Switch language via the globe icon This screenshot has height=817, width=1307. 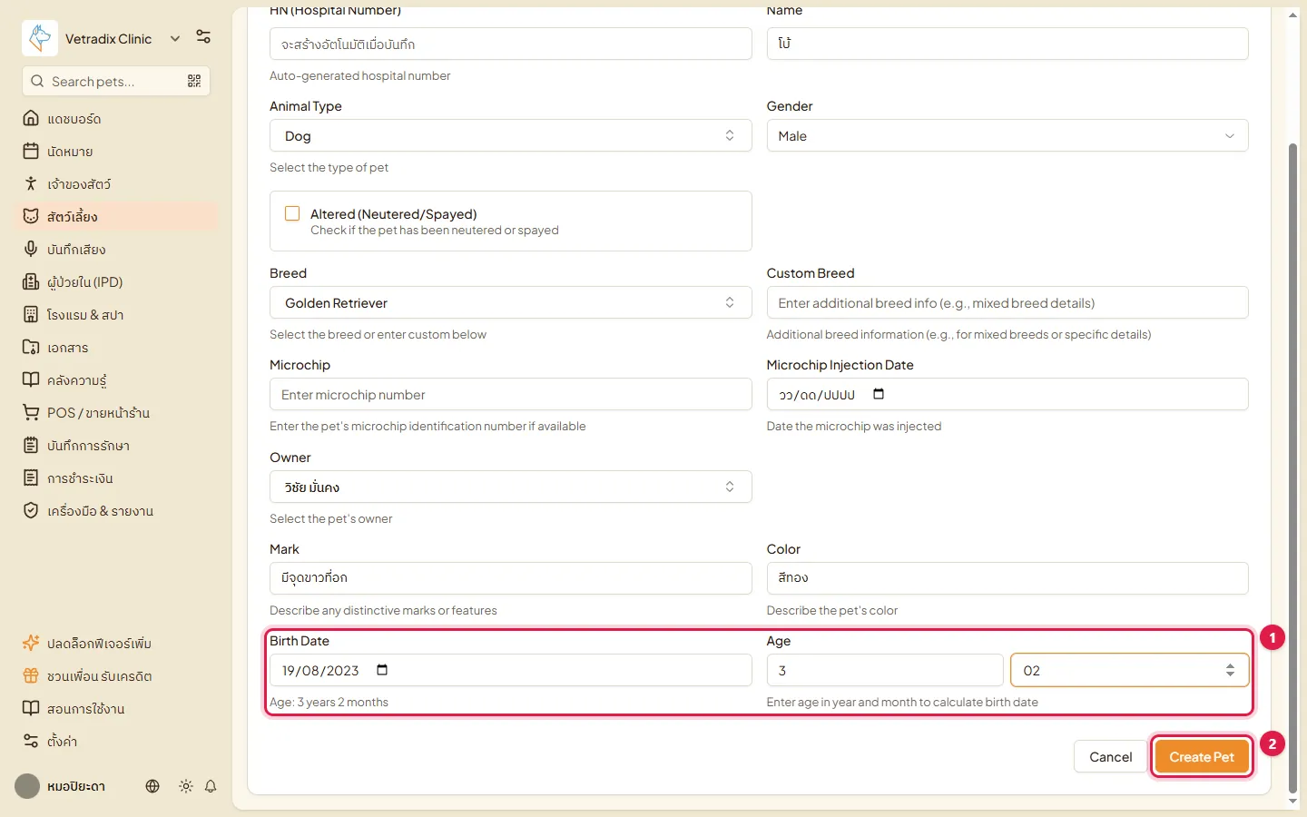(x=152, y=786)
